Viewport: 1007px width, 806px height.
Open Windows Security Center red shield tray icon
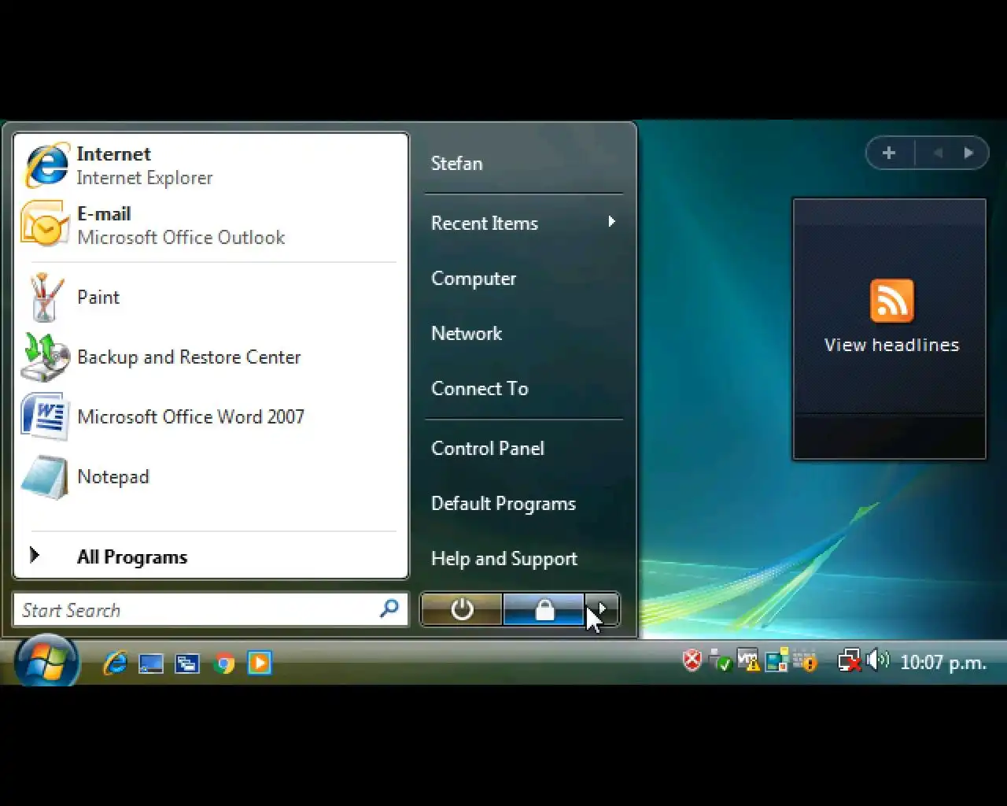[x=692, y=660]
